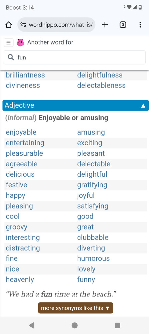Open the delightfulness link
The height and width of the screenshot is (334, 149).
[x=100, y=75]
